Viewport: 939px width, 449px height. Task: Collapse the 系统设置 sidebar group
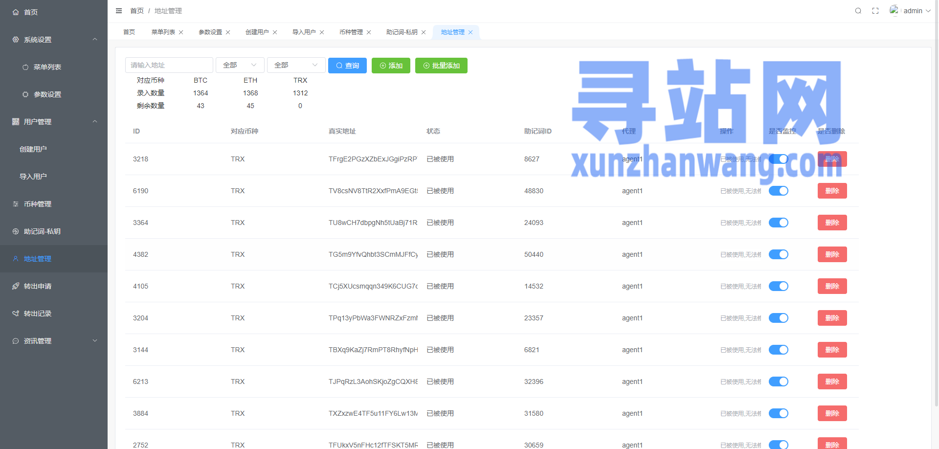pos(95,40)
